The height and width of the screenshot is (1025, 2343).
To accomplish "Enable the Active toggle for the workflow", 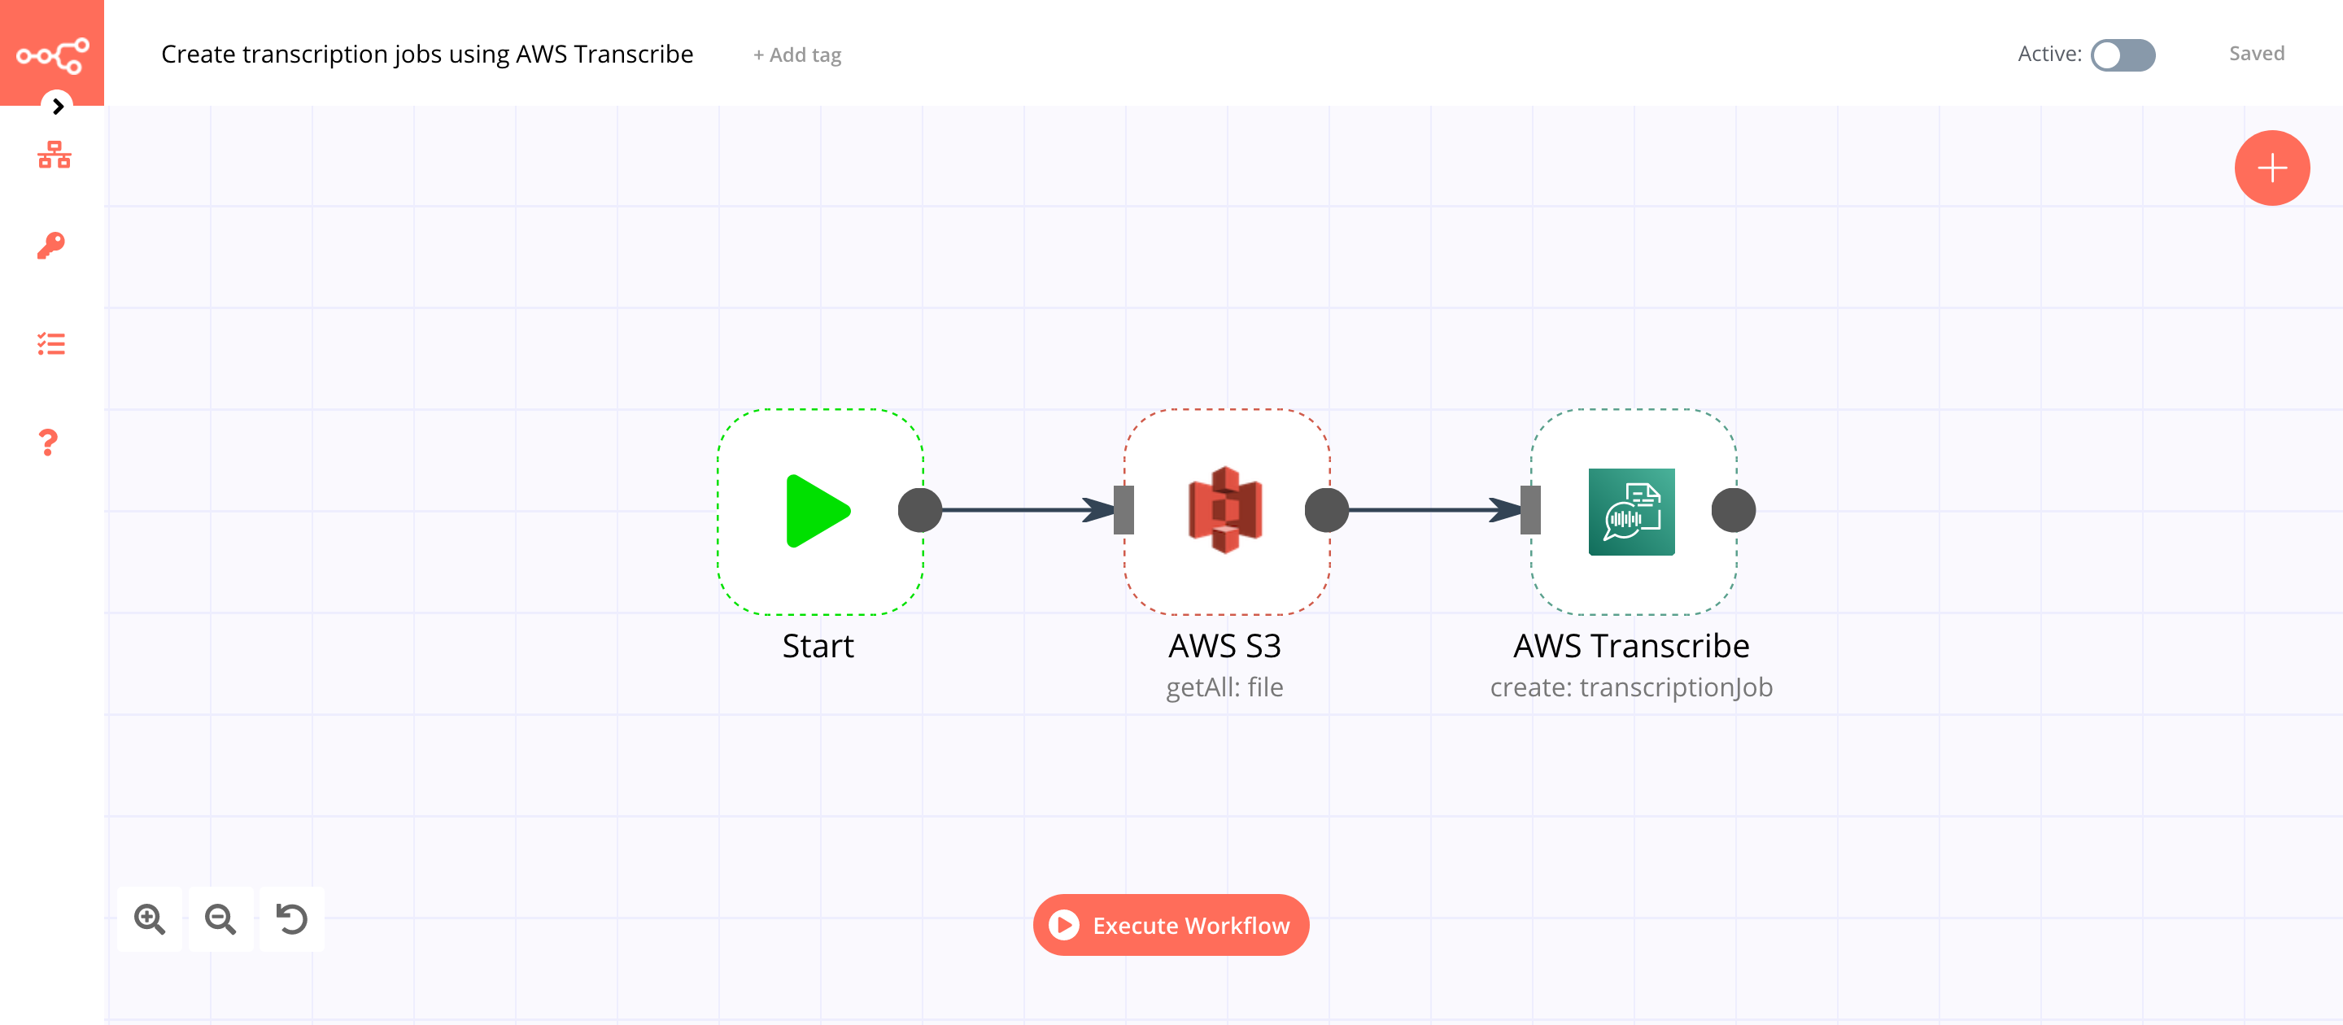I will pyautogui.click(x=2124, y=55).
